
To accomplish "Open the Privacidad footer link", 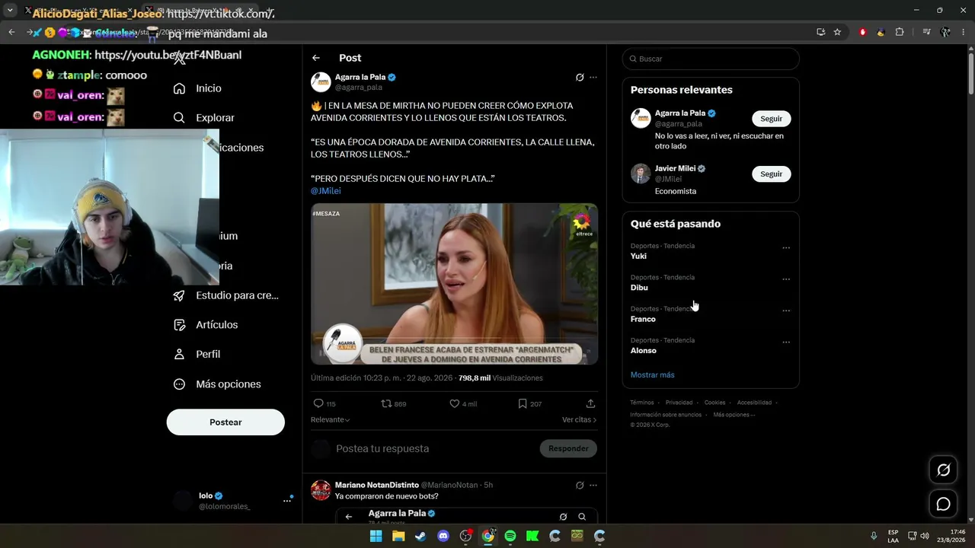I will point(679,403).
